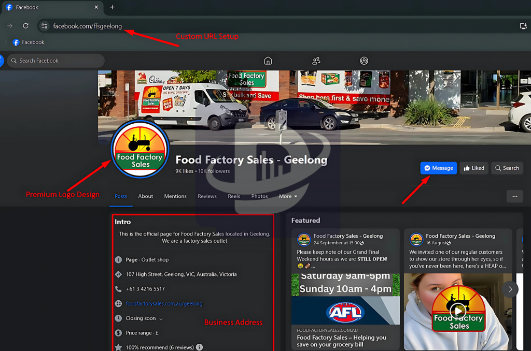This screenshot has height=351, width=531.
Task: Open the Groups icon in top navigation
Action: point(364,61)
